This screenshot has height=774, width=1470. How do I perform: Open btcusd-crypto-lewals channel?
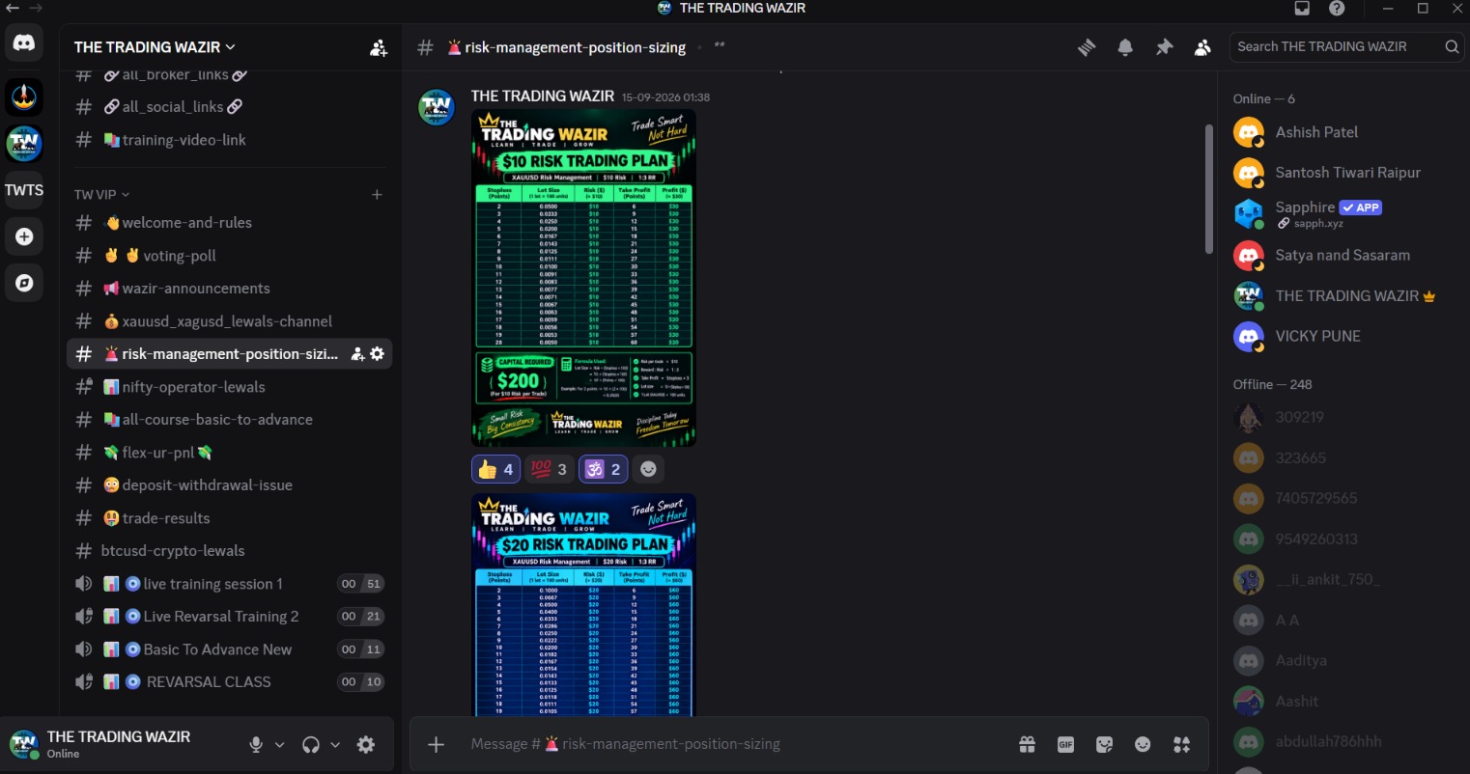(x=229, y=551)
